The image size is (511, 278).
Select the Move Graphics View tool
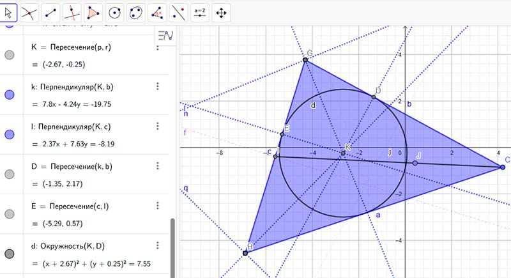(x=221, y=12)
